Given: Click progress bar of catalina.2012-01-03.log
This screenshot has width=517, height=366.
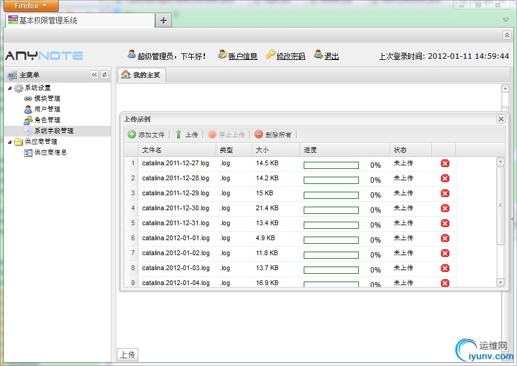Looking at the screenshot, I should (331, 270).
